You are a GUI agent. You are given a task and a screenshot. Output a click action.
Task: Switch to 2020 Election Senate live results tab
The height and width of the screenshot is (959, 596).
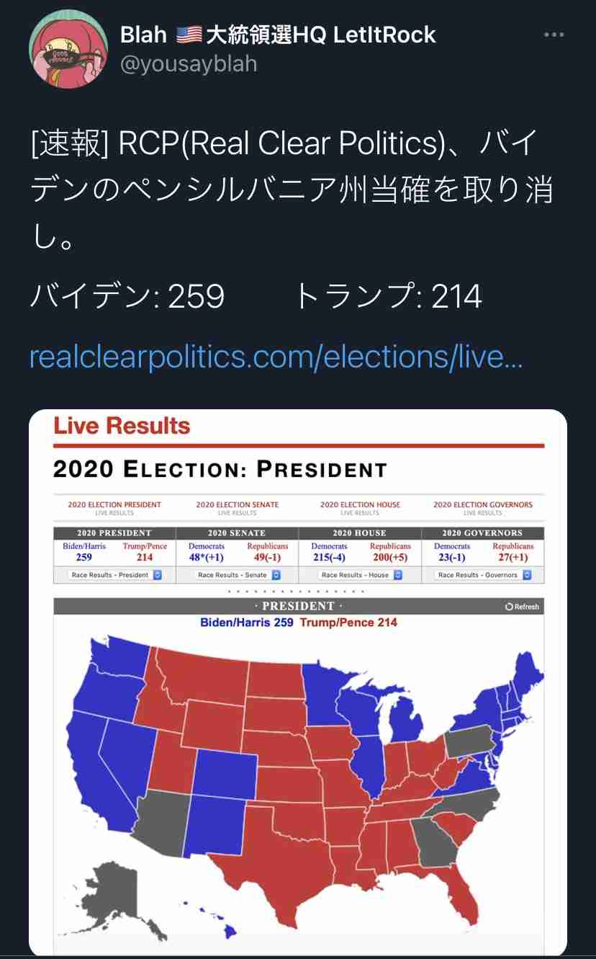click(238, 508)
